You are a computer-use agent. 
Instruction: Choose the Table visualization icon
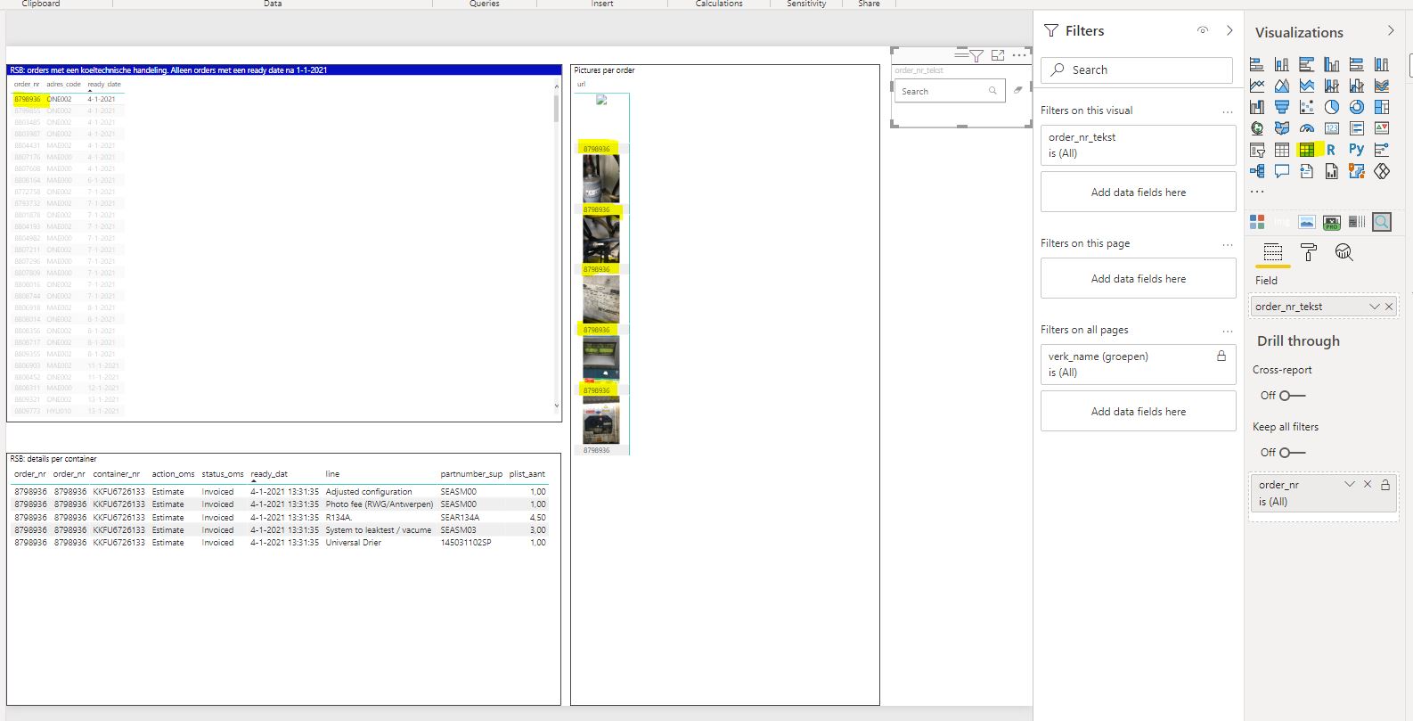[x=1282, y=150]
